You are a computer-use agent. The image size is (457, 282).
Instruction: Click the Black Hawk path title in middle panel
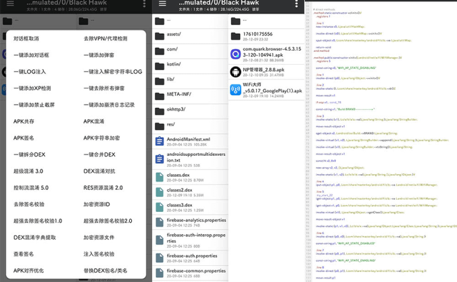[218, 3]
